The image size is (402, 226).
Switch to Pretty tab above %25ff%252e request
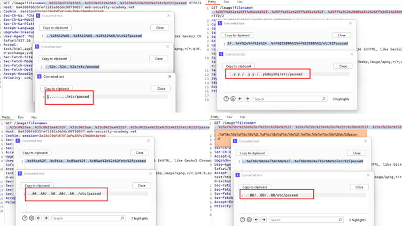(x=212, y=2)
